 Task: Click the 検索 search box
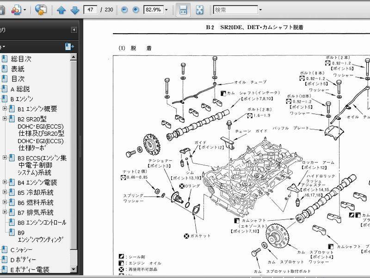click(x=235, y=10)
